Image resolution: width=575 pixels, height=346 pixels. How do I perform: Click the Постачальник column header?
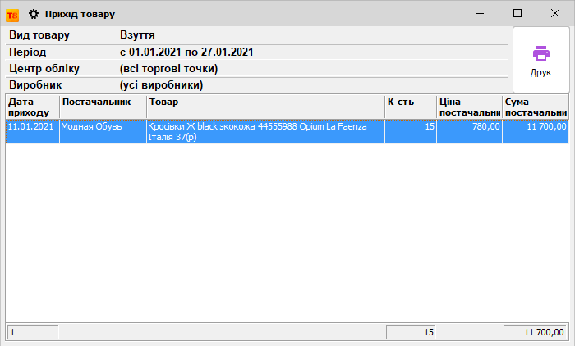(103, 107)
